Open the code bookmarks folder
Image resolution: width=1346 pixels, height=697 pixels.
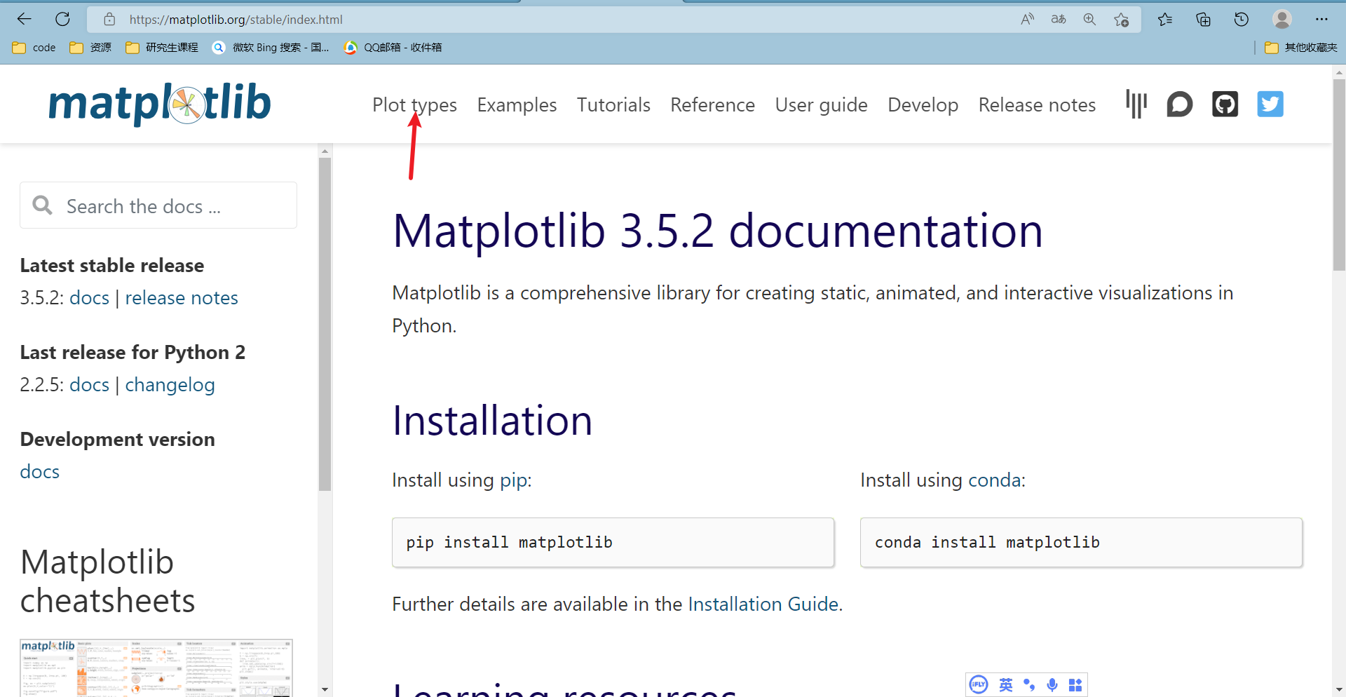click(34, 48)
